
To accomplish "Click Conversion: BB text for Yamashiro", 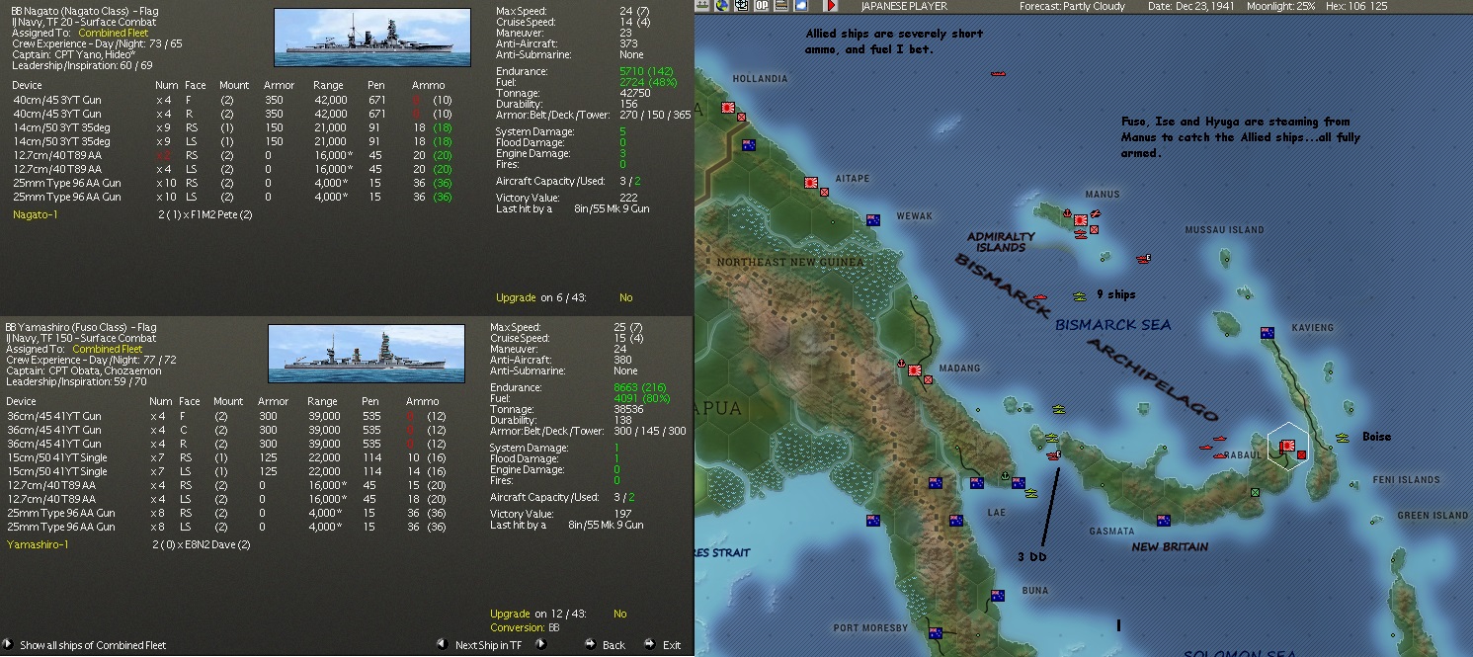I will [525, 627].
